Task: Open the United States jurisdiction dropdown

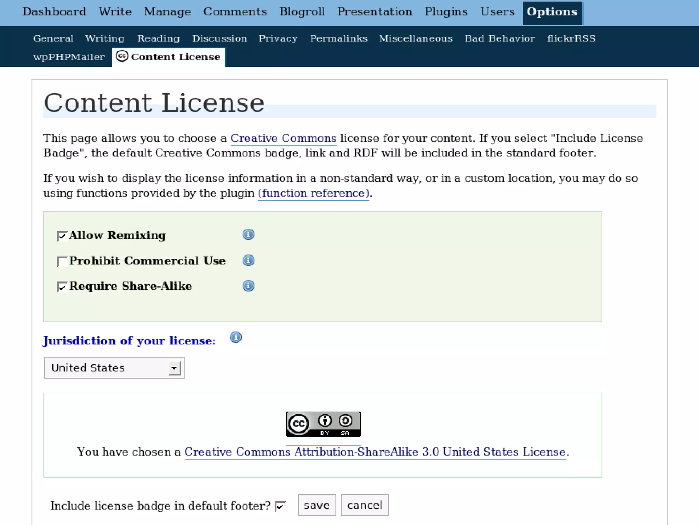Action: pyautogui.click(x=114, y=368)
